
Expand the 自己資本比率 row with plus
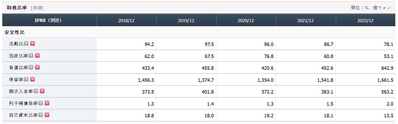[x=47, y=115]
